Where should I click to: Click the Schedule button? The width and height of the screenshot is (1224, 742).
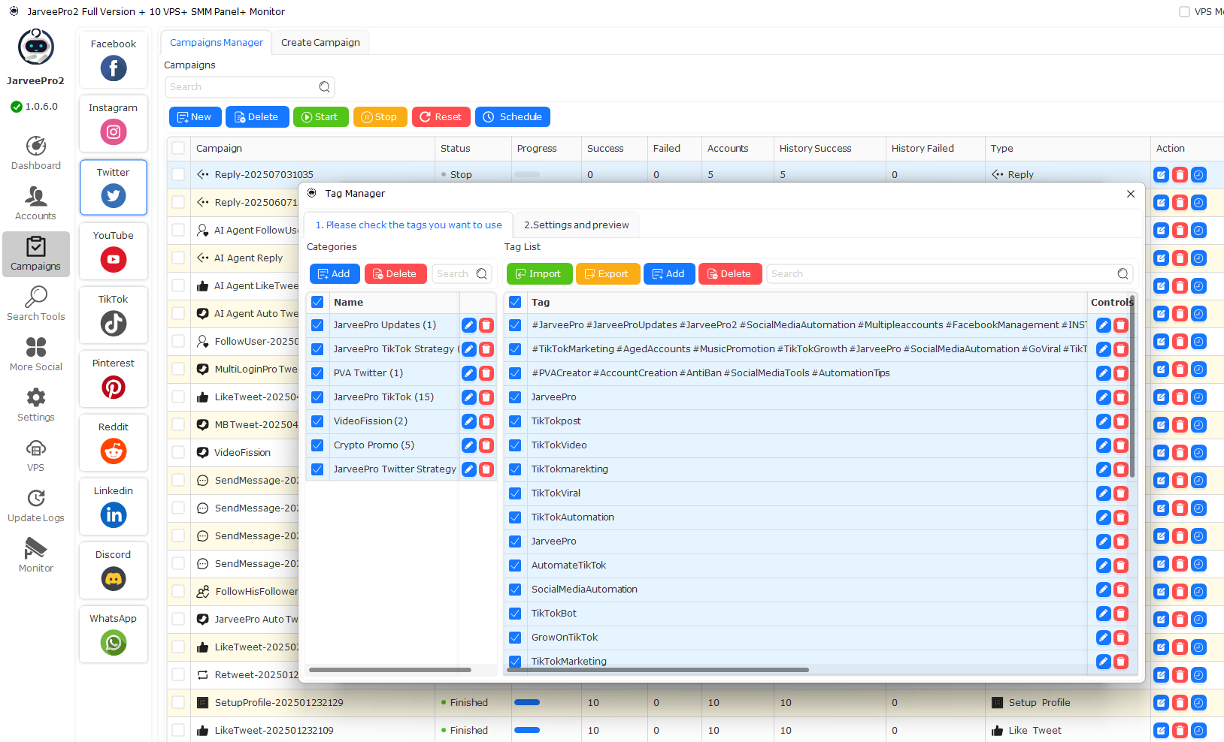[x=513, y=117]
